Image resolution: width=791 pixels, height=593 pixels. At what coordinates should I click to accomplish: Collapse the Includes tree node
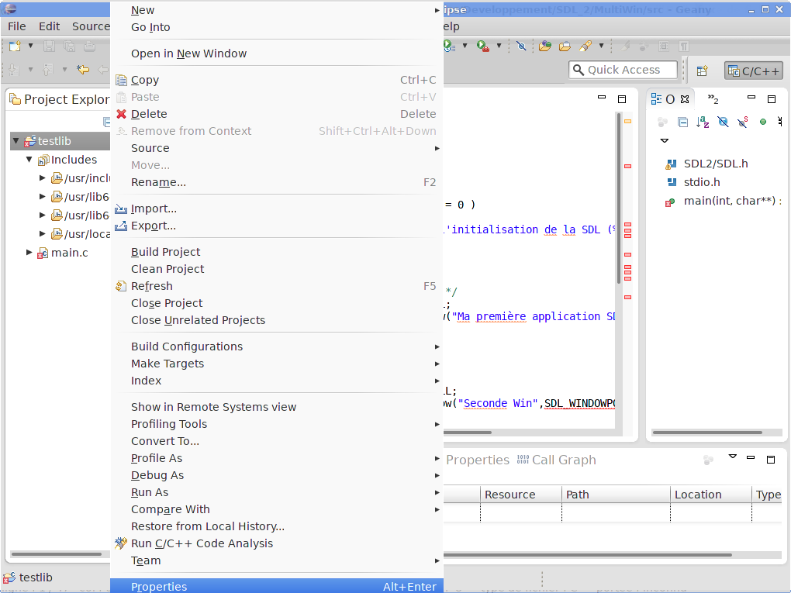coord(29,160)
